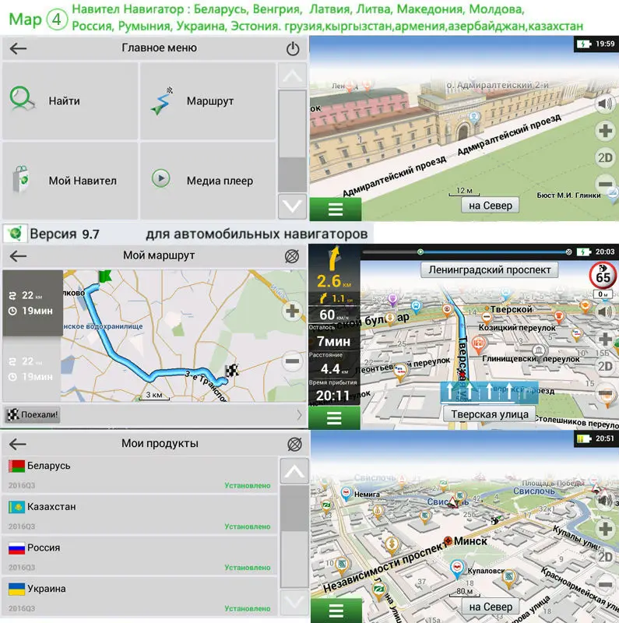Click the down arrow in Мои продукты
619x623 pixels.
pyautogui.click(x=294, y=602)
